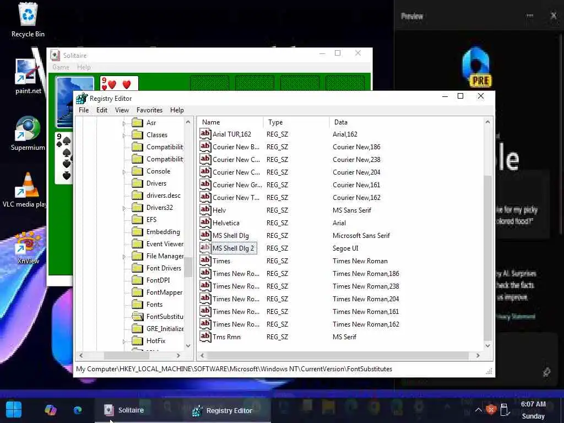Screen dimensions: 564x423
Task: Open Copilot from the taskbar
Action: pyautogui.click(x=50, y=410)
